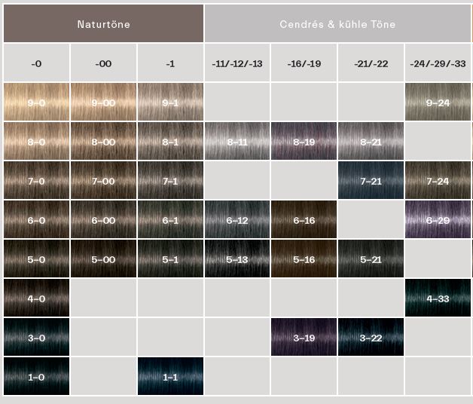
Task: Click the 8-19 violet ash swatch
Action: (304, 141)
